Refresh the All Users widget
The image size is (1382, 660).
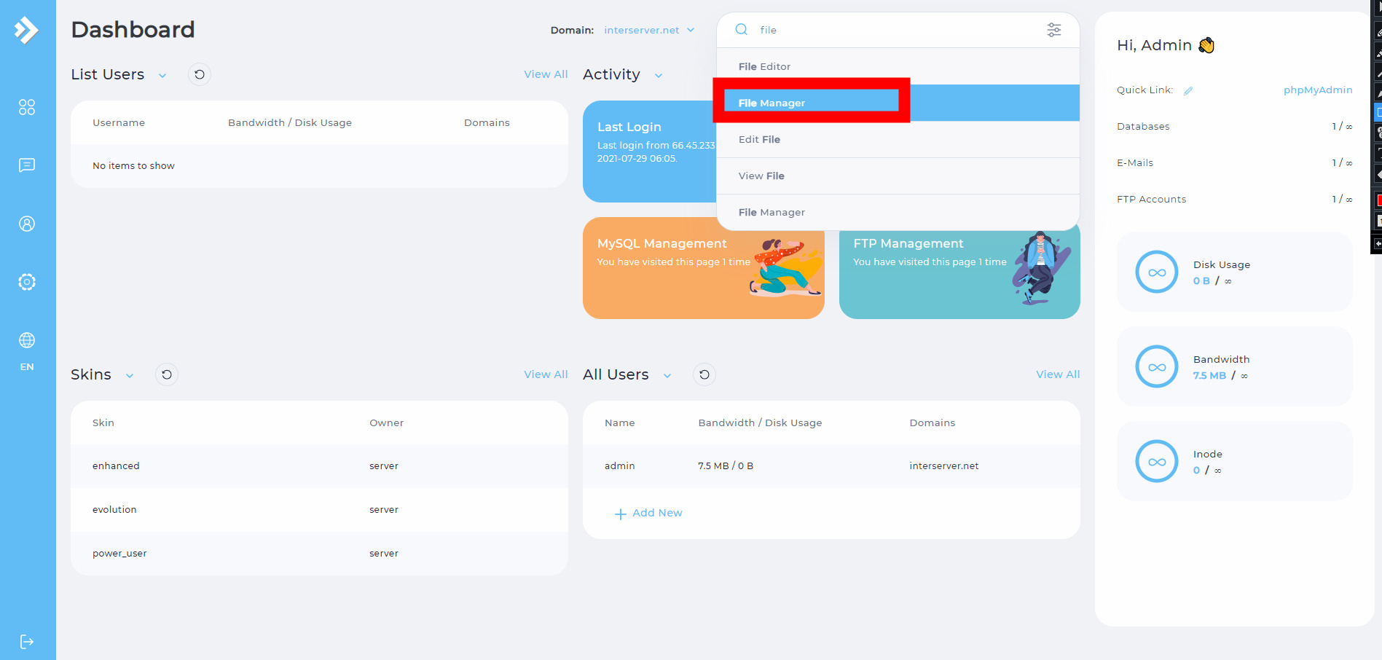(x=704, y=374)
